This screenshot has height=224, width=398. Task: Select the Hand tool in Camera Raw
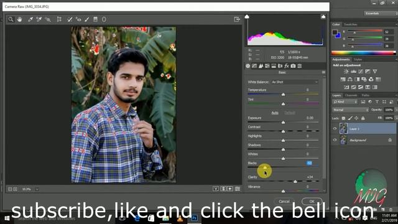[x=19, y=19]
